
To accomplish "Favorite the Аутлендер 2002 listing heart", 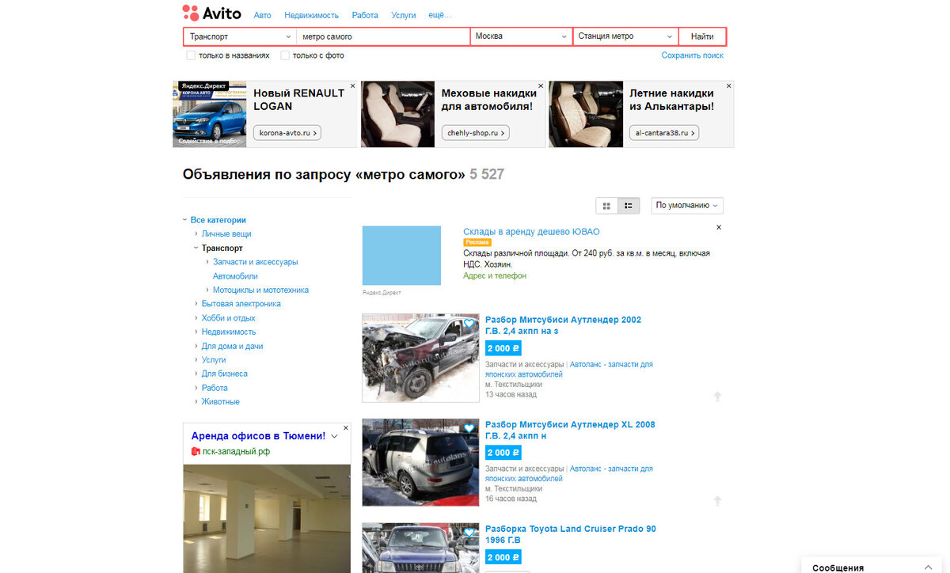I will [x=469, y=324].
